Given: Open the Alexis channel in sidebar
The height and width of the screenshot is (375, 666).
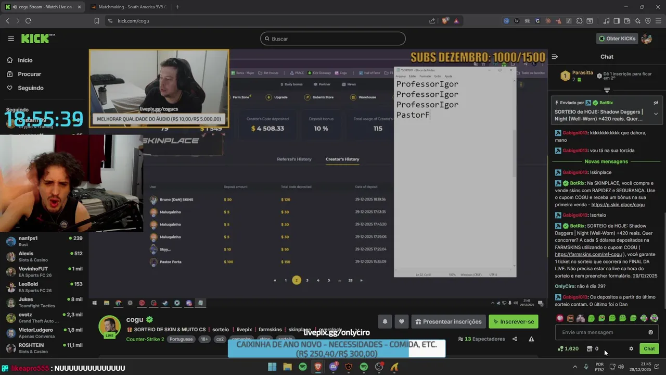Looking at the screenshot, I should tap(44, 256).
